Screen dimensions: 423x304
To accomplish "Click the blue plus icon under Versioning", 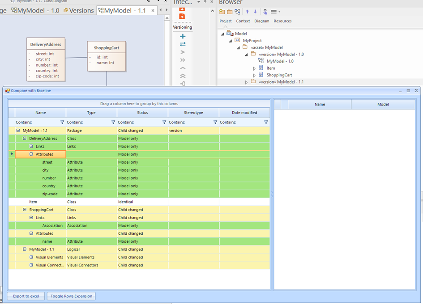I will click(183, 36).
